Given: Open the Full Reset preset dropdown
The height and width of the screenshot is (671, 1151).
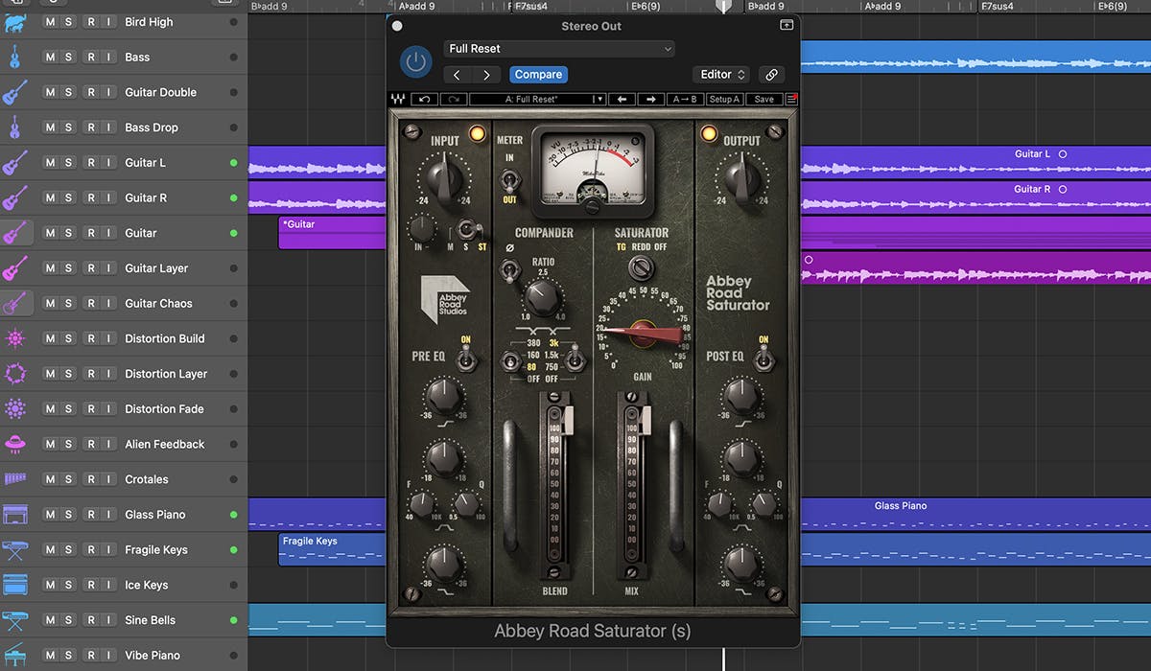Looking at the screenshot, I should click(x=558, y=48).
